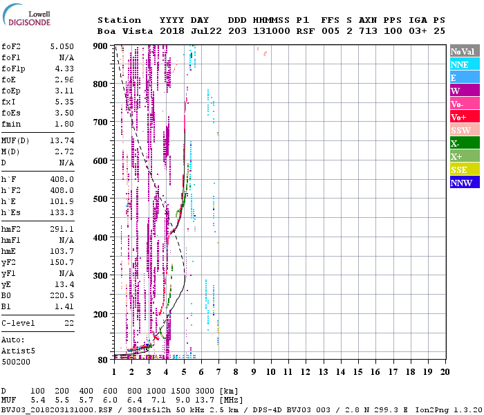This screenshot has width=484, height=415.
Task: Select the NNW dark blue swatch
Action: [x=465, y=183]
